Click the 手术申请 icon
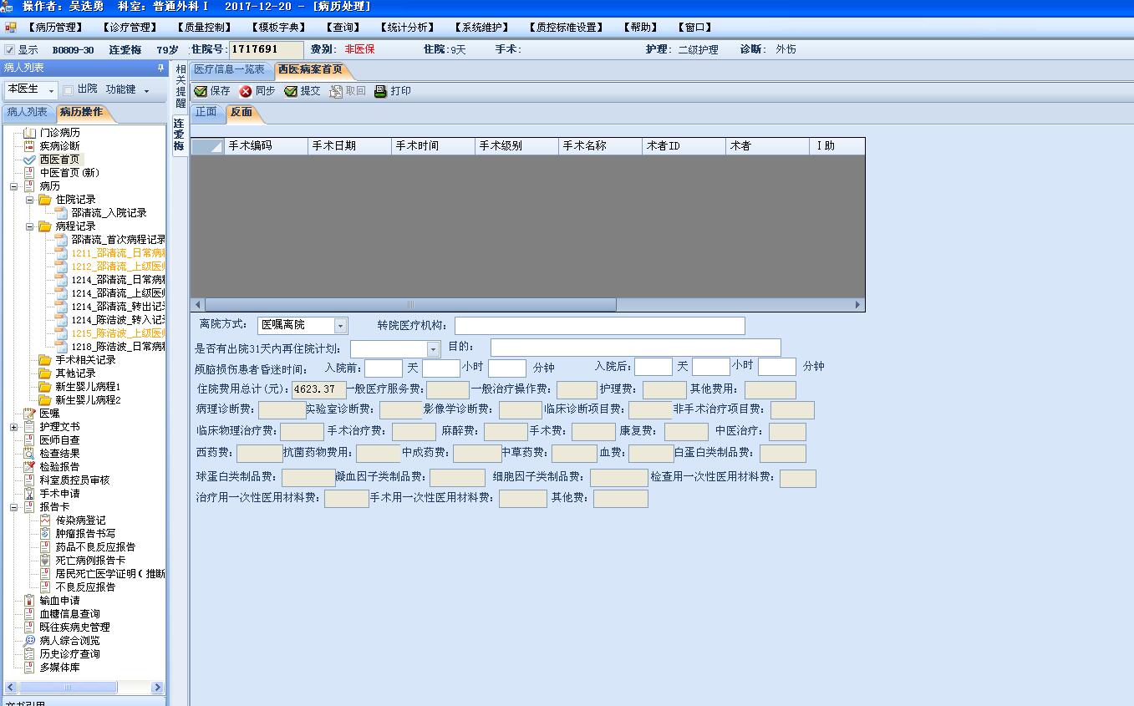 click(30, 494)
